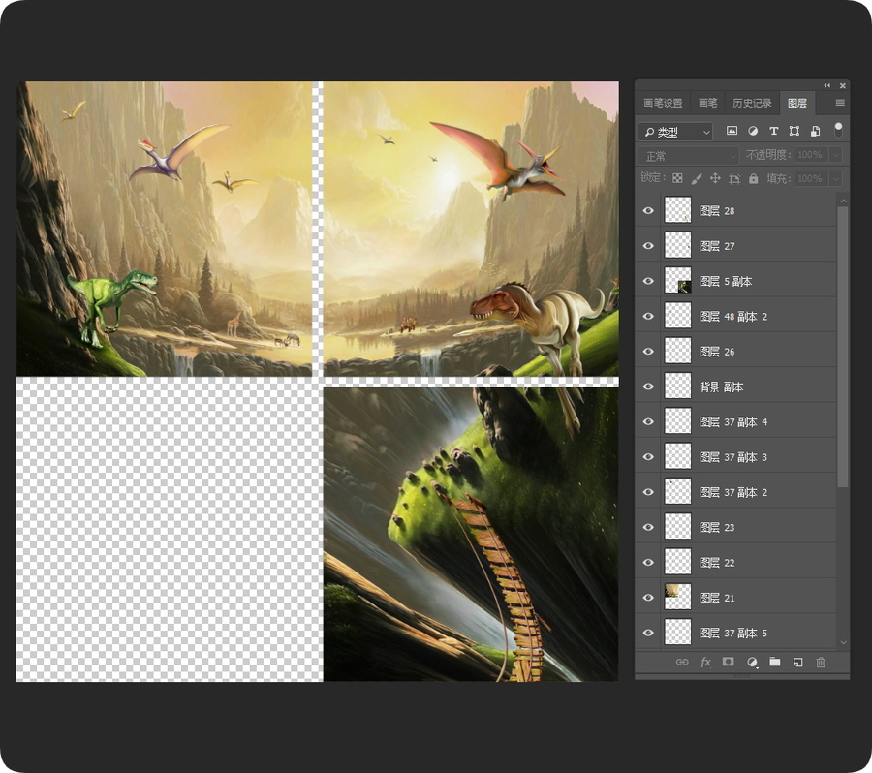872x773 pixels.
Task: Toggle eye icon for 图层 37 副本 5
Action: pos(648,633)
